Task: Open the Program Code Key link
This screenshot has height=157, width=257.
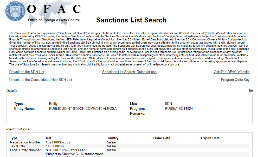Action: [x=235, y=80]
